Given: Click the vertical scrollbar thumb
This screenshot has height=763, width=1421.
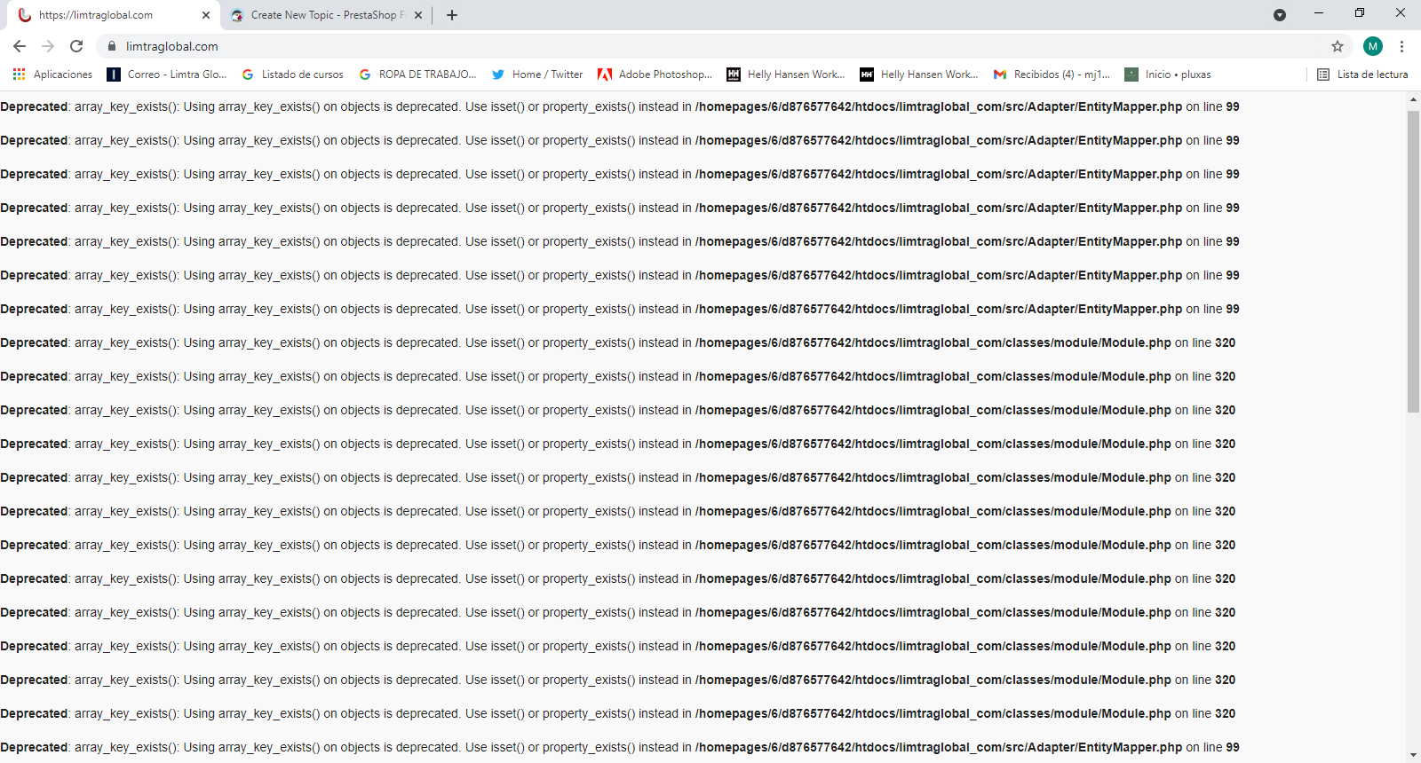Looking at the screenshot, I should (1413, 262).
